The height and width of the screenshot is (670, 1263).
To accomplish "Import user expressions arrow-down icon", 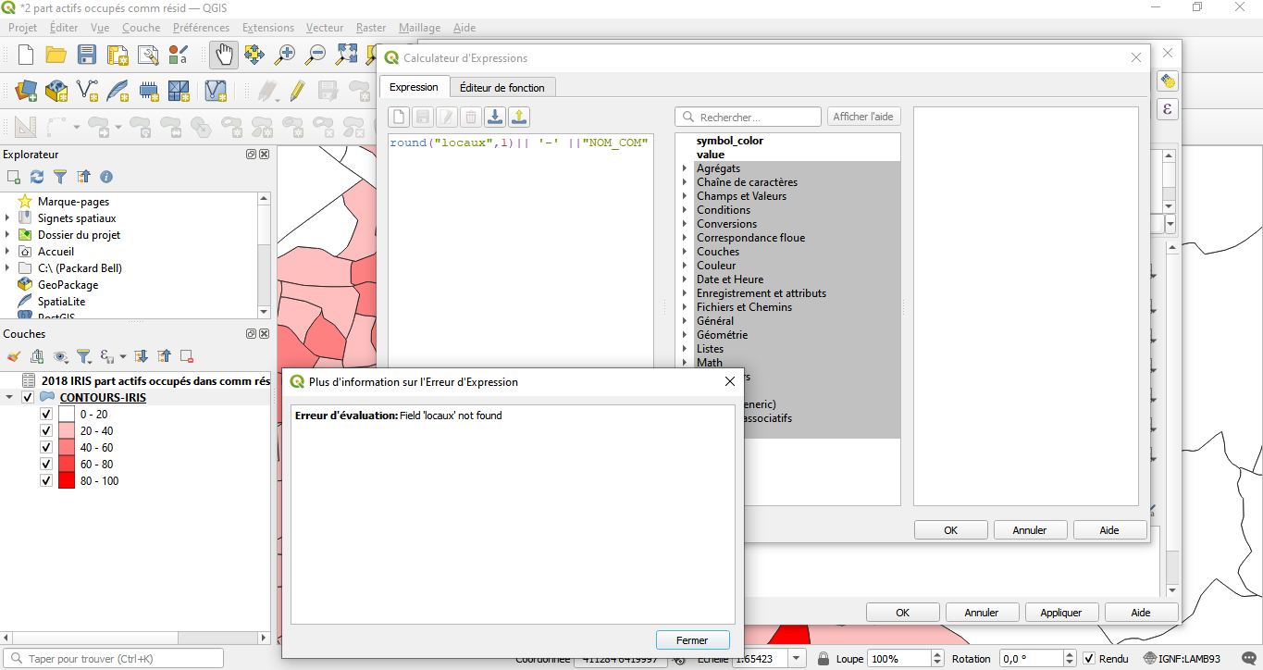I will pyautogui.click(x=495, y=117).
